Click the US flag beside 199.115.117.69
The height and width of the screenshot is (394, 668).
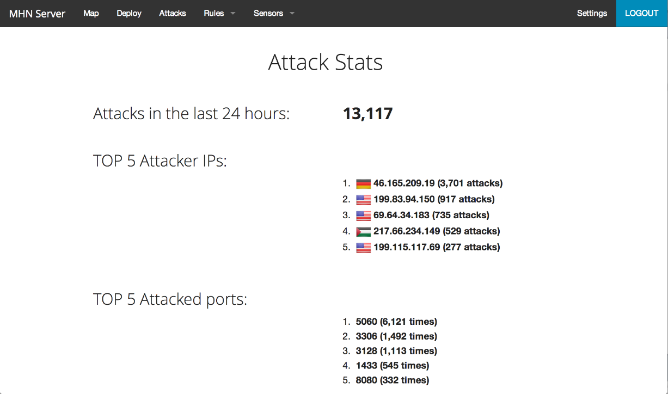(x=363, y=248)
